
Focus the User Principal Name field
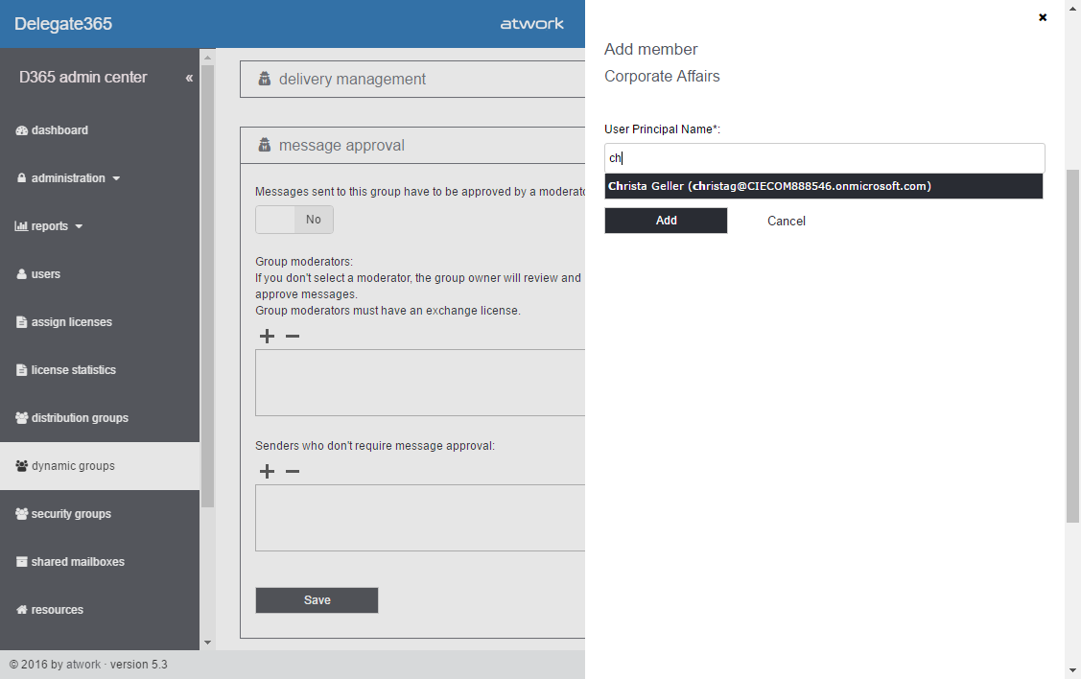pos(825,158)
